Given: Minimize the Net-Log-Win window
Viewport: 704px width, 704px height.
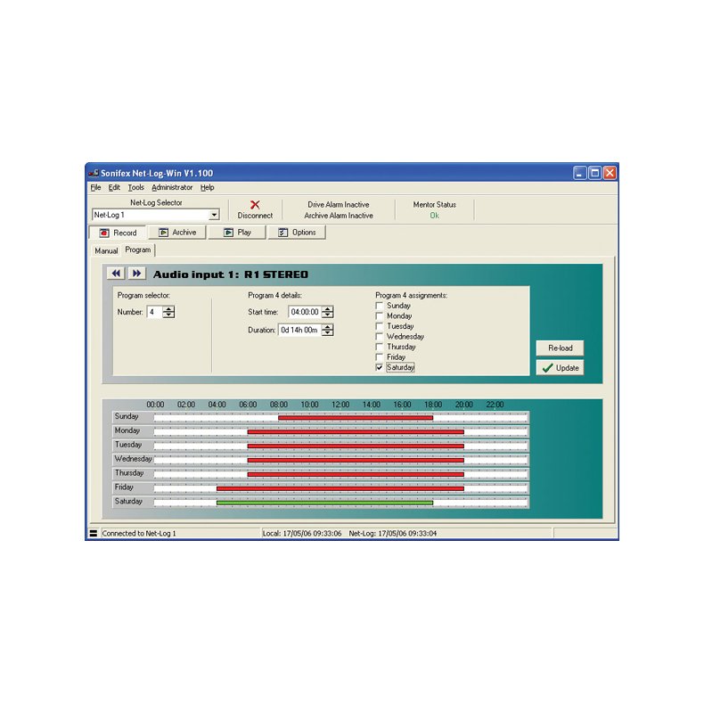Looking at the screenshot, I should pos(579,173).
